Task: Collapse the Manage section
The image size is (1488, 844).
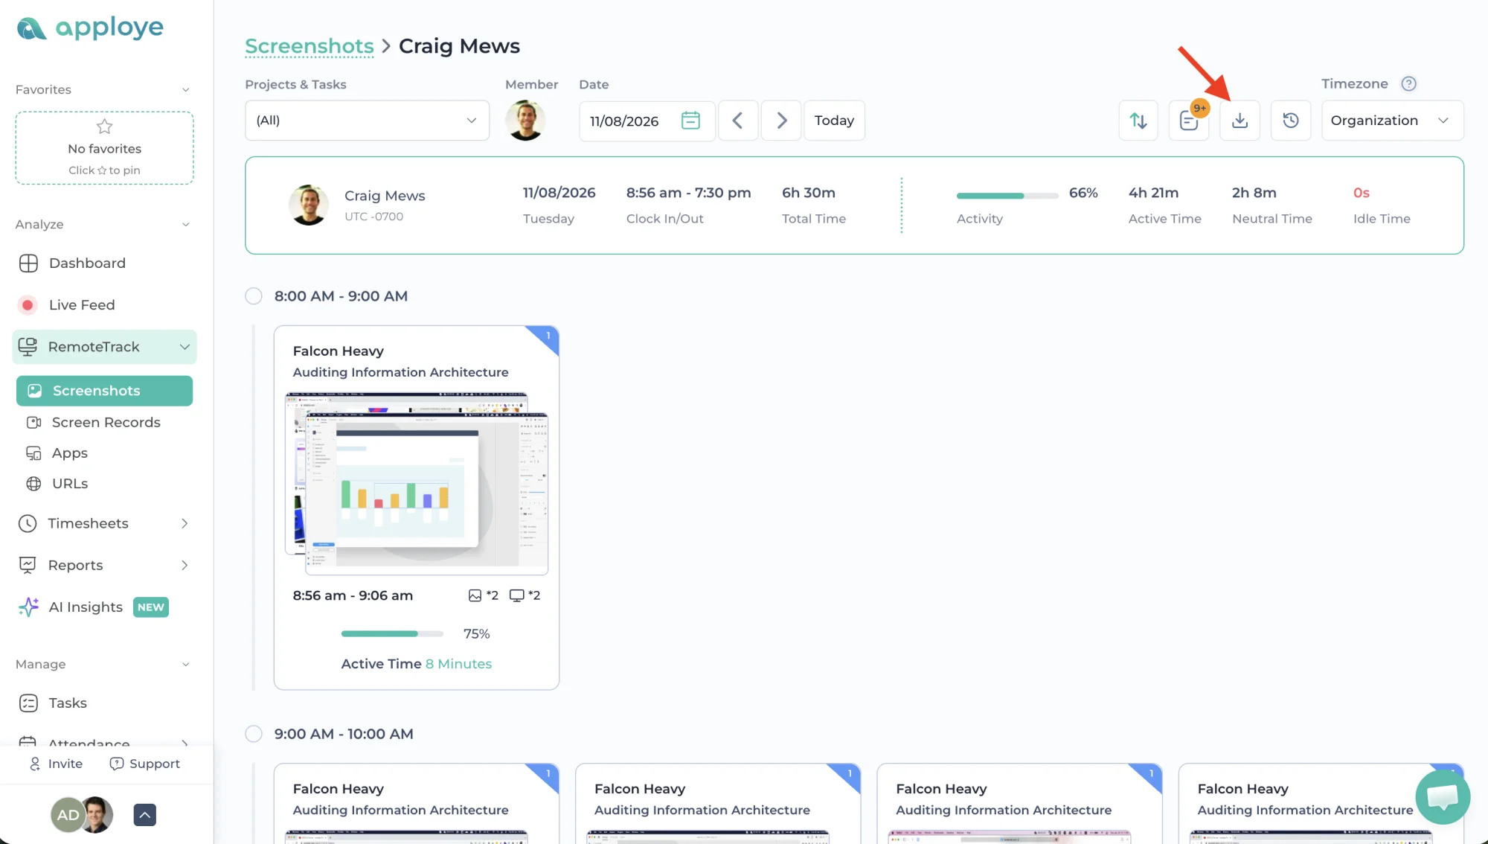Action: pyautogui.click(x=186, y=665)
